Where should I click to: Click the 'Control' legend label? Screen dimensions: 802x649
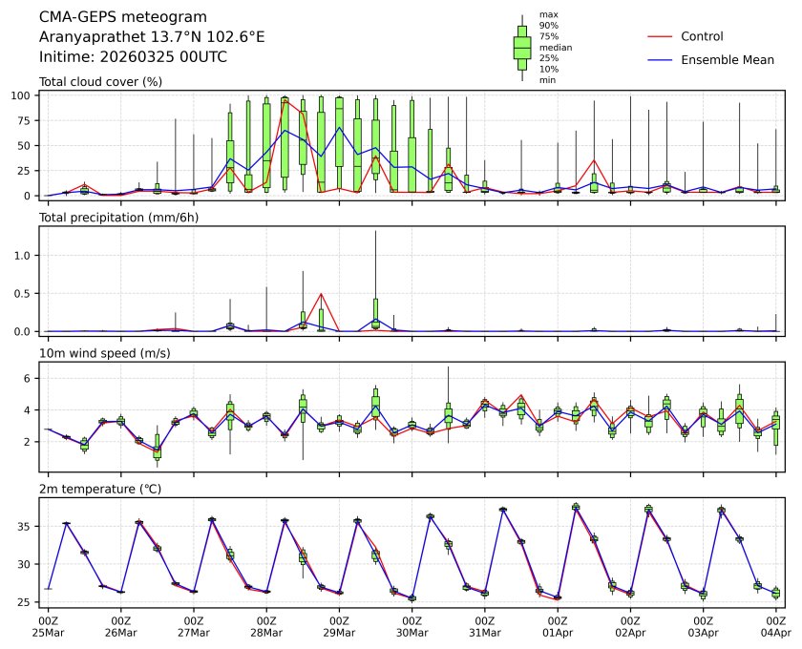point(702,36)
